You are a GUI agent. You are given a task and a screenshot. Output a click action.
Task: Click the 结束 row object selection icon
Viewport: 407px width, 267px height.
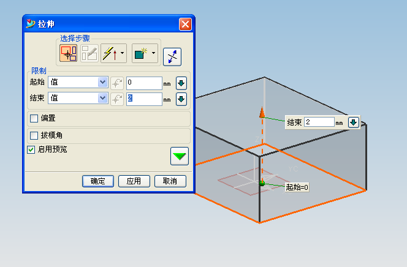[117, 99]
